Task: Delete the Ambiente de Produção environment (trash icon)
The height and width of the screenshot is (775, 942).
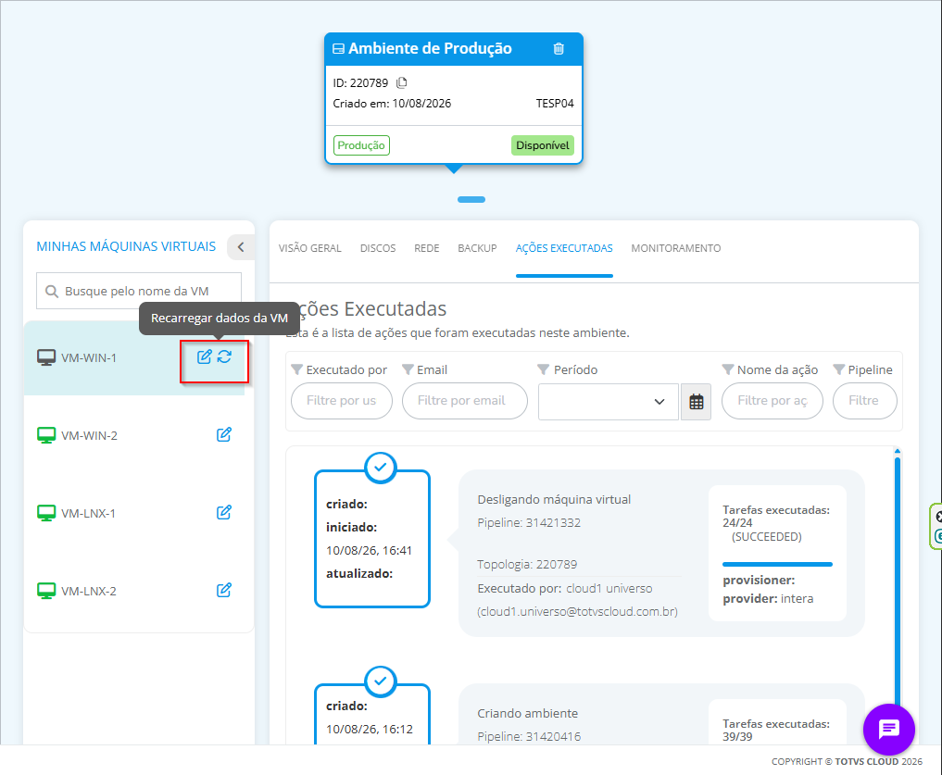Action: click(559, 49)
